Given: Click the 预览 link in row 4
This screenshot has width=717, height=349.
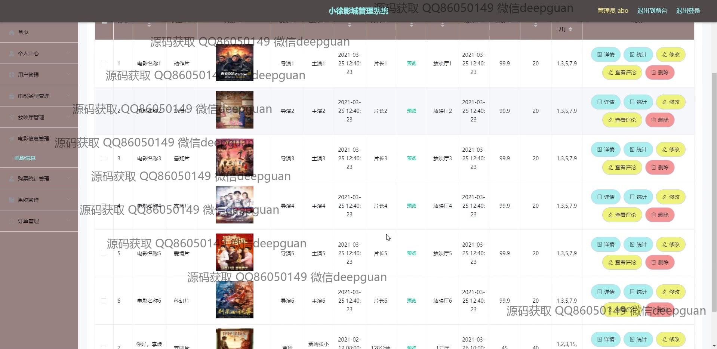Looking at the screenshot, I should tap(412, 206).
